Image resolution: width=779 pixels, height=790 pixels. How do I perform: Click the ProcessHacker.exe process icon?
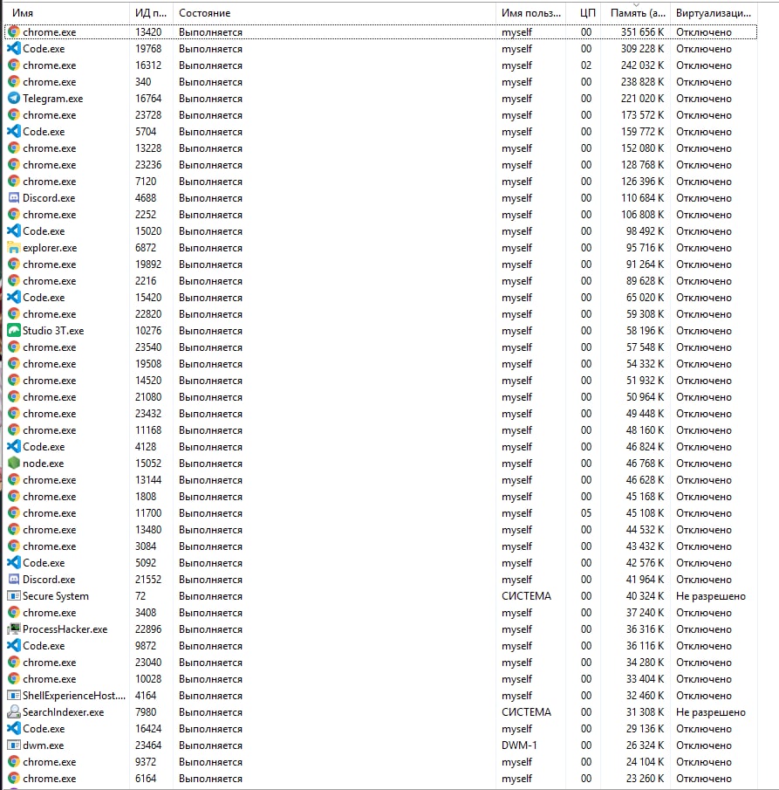pyautogui.click(x=14, y=629)
